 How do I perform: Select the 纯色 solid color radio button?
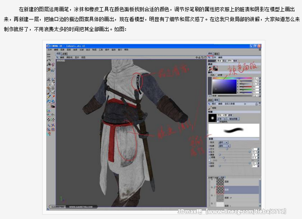tap(209, 75)
